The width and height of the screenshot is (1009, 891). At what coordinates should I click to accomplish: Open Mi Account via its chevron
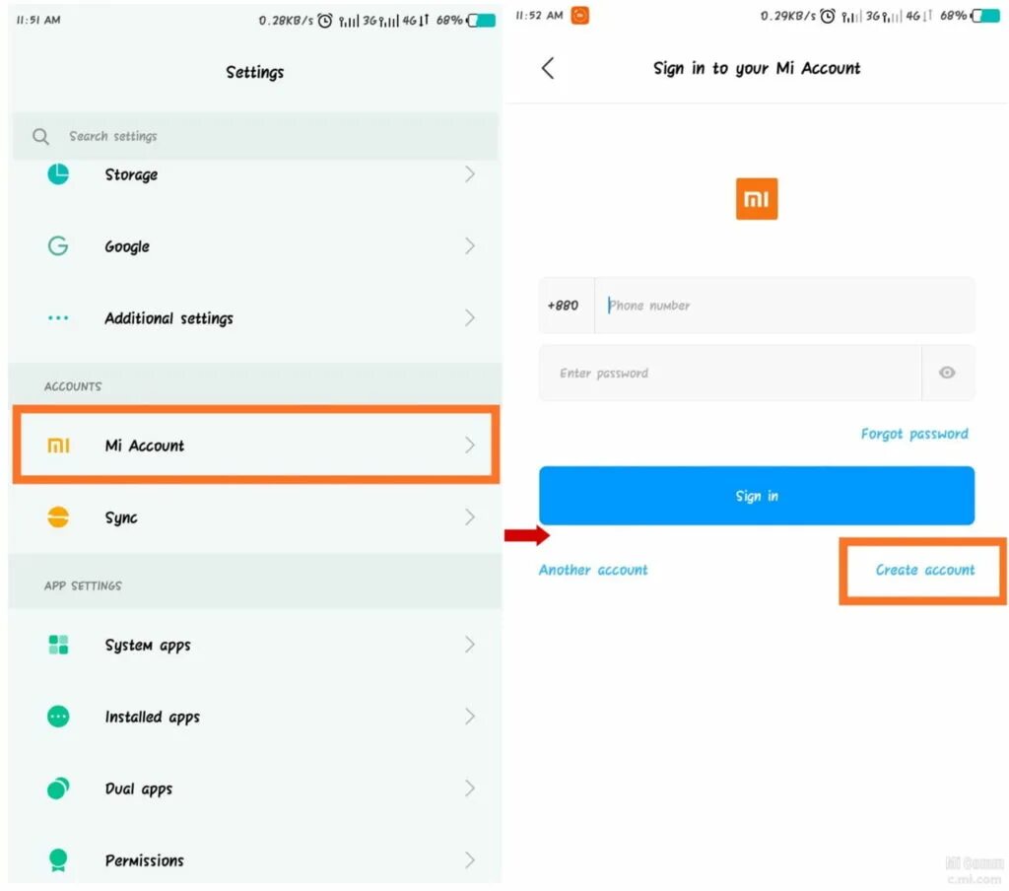pos(470,445)
